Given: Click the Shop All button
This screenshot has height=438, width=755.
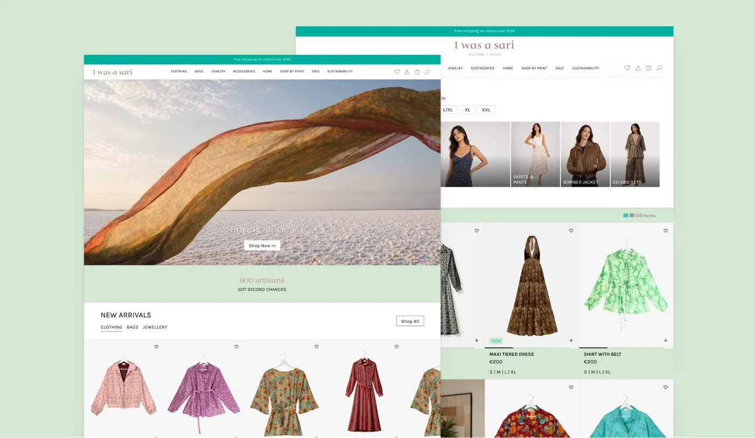Looking at the screenshot, I should [x=410, y=321].
